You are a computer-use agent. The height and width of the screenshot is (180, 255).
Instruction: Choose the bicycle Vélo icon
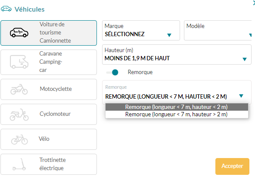pyautogui.click(x=19, y=140)
